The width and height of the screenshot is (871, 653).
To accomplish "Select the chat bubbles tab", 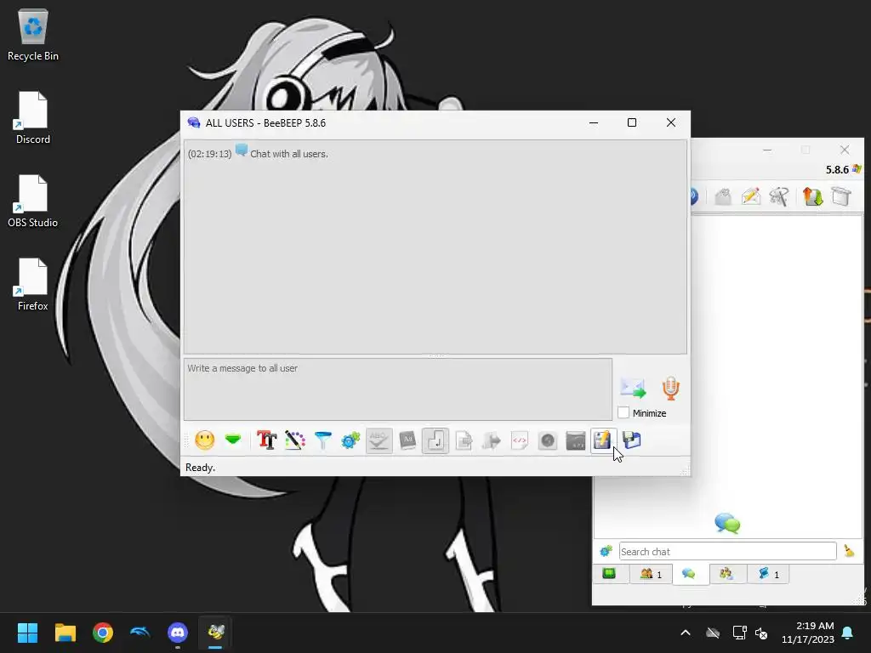I will tap(689, 574).
